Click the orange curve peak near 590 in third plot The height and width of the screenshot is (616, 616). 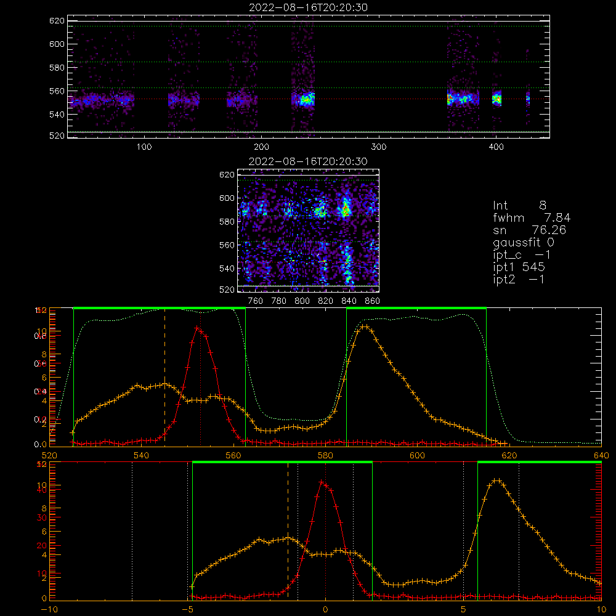click(x=365, y=326)
